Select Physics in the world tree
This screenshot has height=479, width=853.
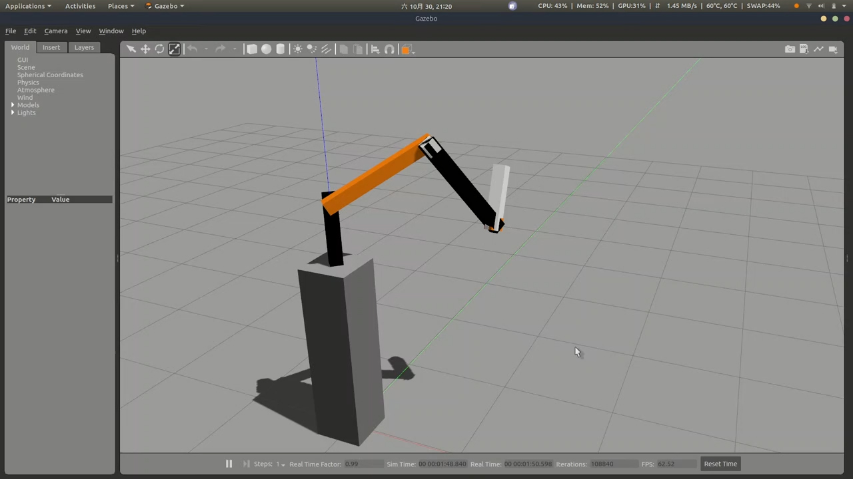pyautogui.click(x=28, y=82)
